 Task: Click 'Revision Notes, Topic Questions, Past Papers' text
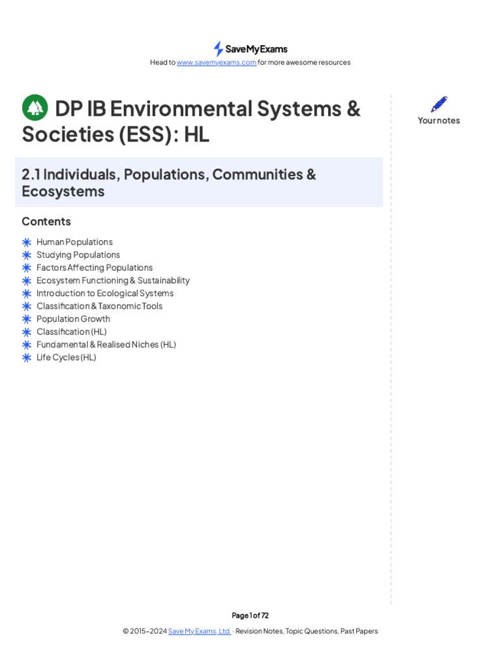pyautogui.click(x=307, y=631)
